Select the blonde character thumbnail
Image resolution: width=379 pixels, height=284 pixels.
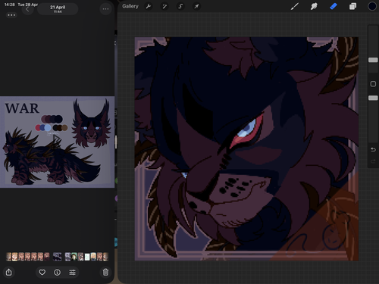(x=93, y=257)
